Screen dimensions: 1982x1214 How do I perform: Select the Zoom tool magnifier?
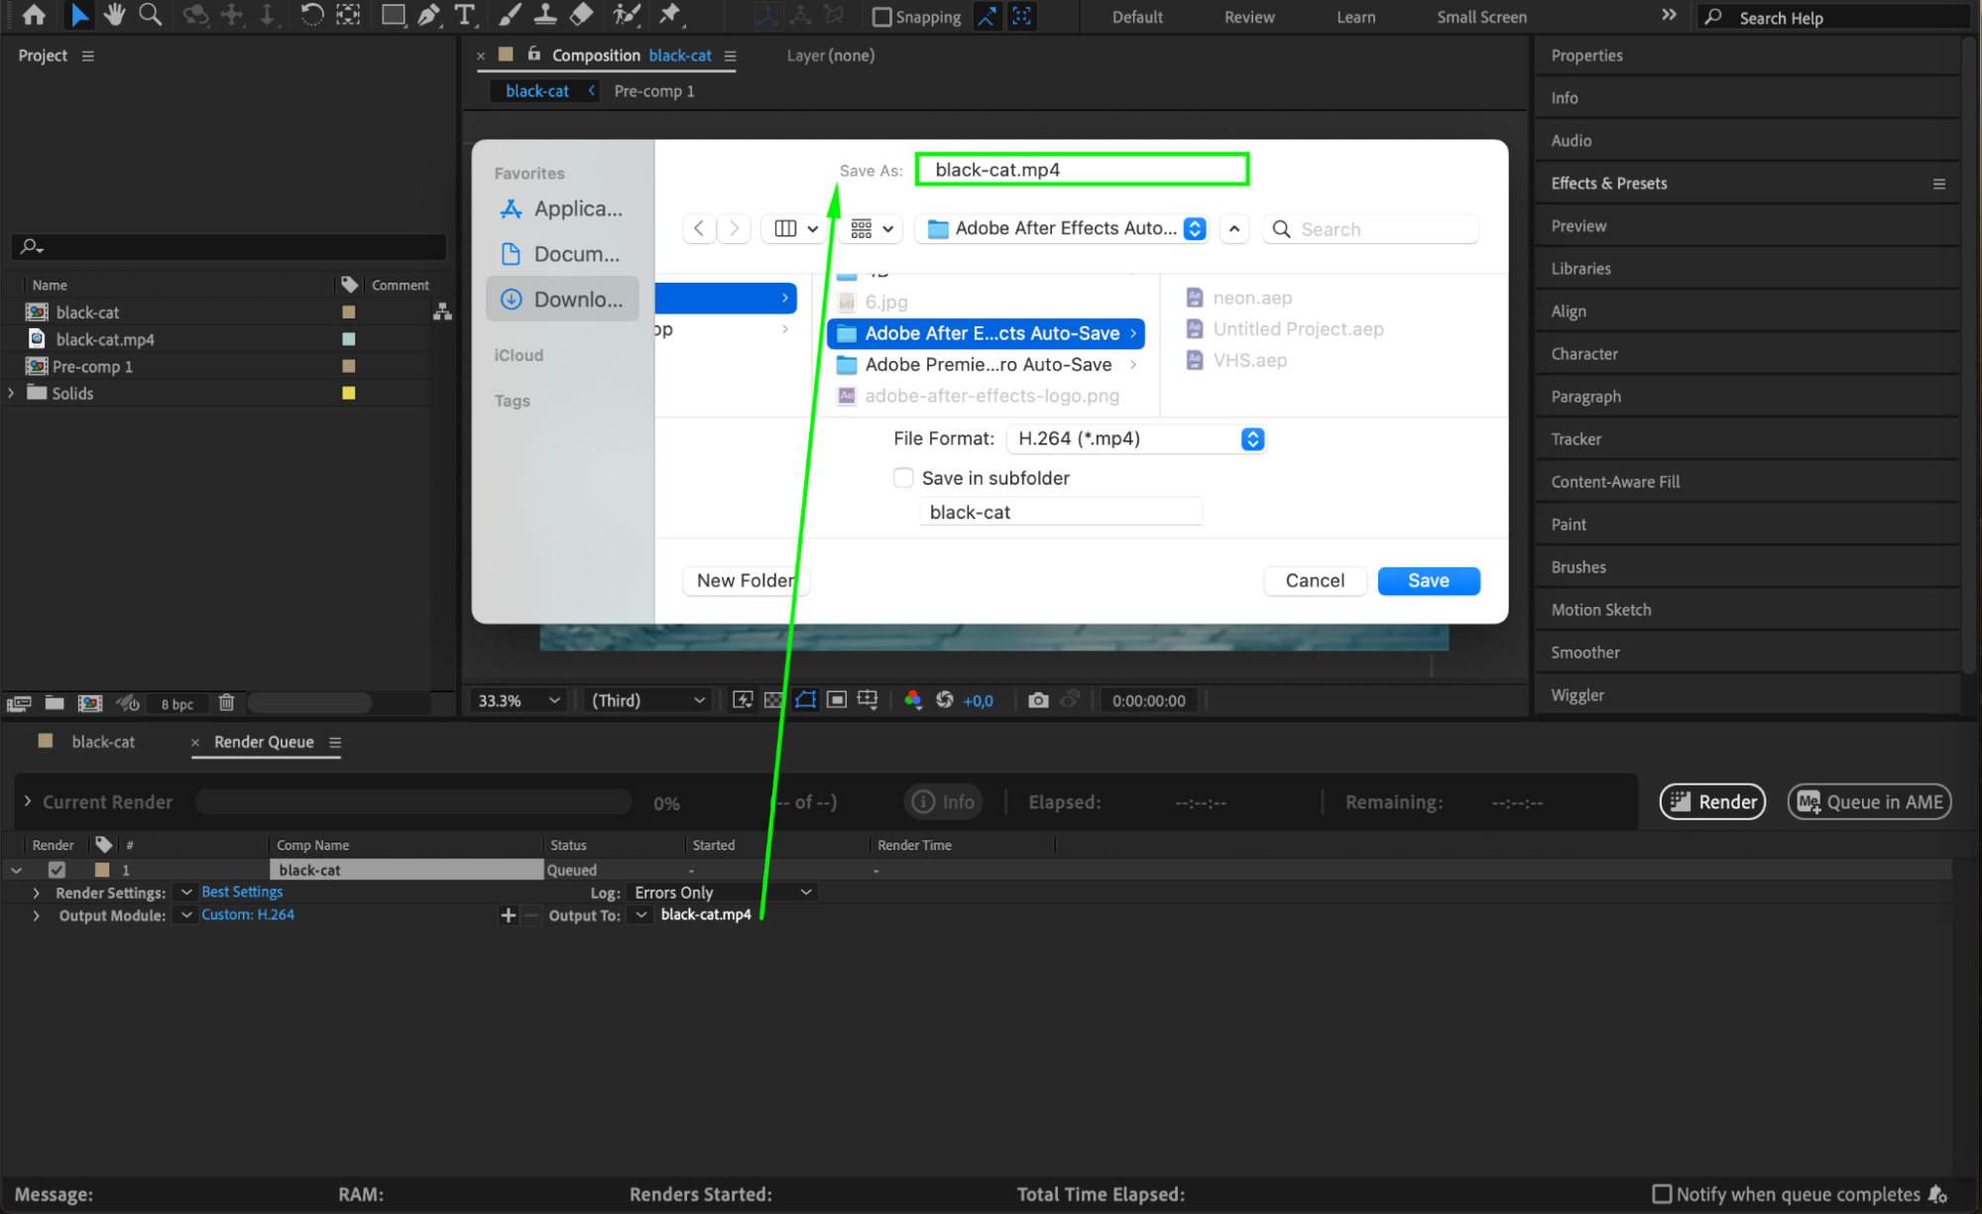[x=151, y=15]
